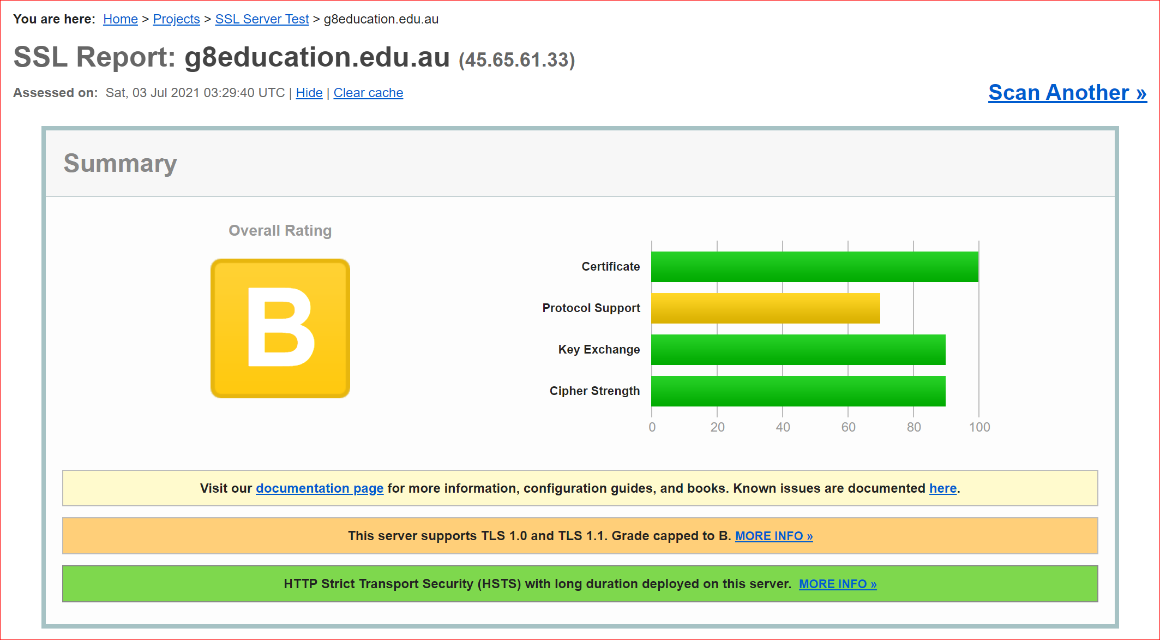Click the '60' axis value
This screenshot has height=640, width=1160.
(849, 427)
